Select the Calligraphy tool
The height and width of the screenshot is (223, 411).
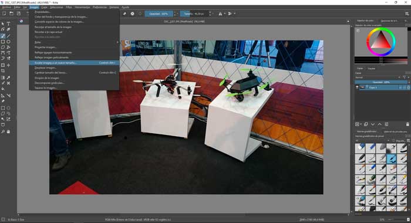[8, 29]
